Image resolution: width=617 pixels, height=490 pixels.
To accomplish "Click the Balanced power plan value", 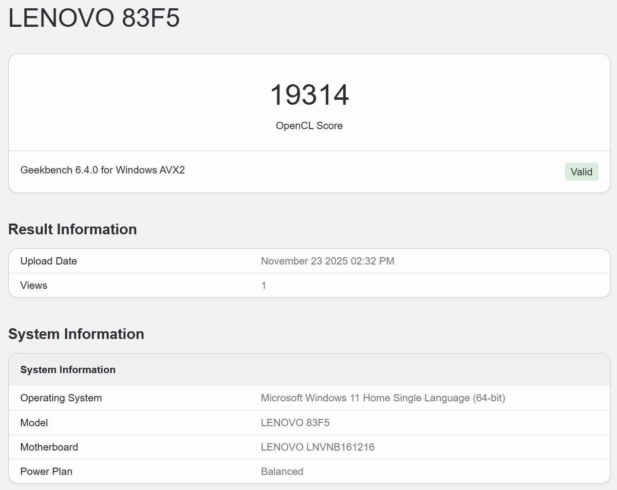I will point(281,471).
